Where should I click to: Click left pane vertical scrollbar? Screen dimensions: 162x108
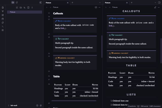coord(102,46)
